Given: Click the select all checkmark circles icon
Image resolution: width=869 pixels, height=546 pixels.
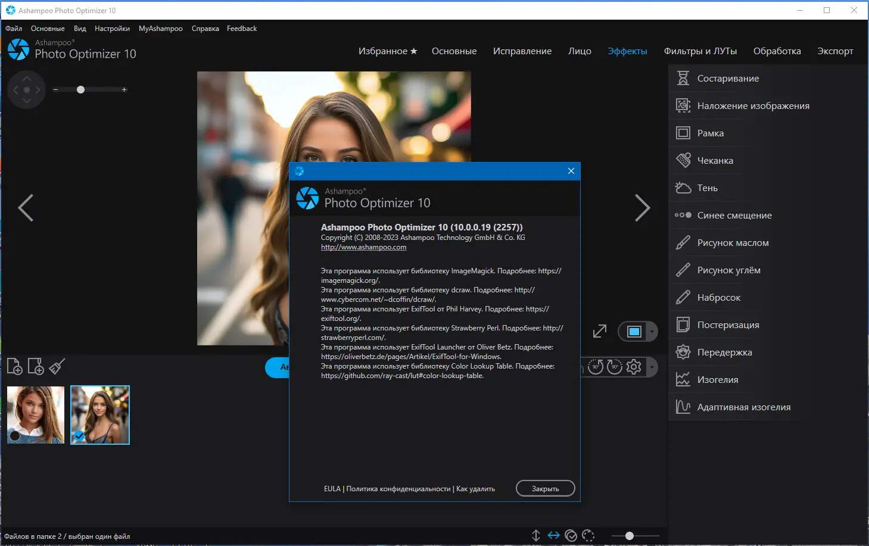Looking at the screenshot, I should pos(571,536).
